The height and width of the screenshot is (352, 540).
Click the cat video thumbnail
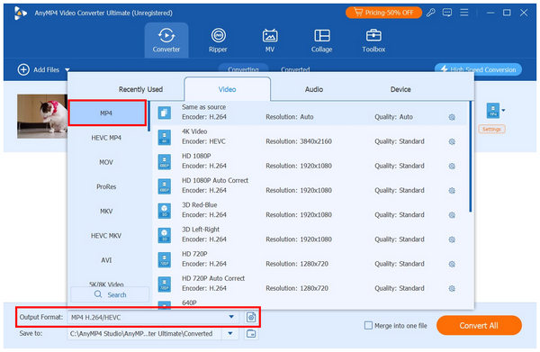[42, 116]
